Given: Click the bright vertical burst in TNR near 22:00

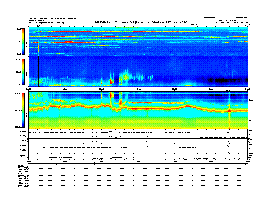Looking at the screenshot, I should point(229,110).
